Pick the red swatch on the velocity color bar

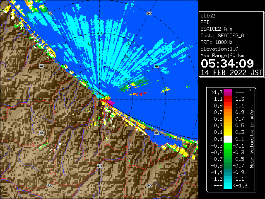tap(228, 99)
